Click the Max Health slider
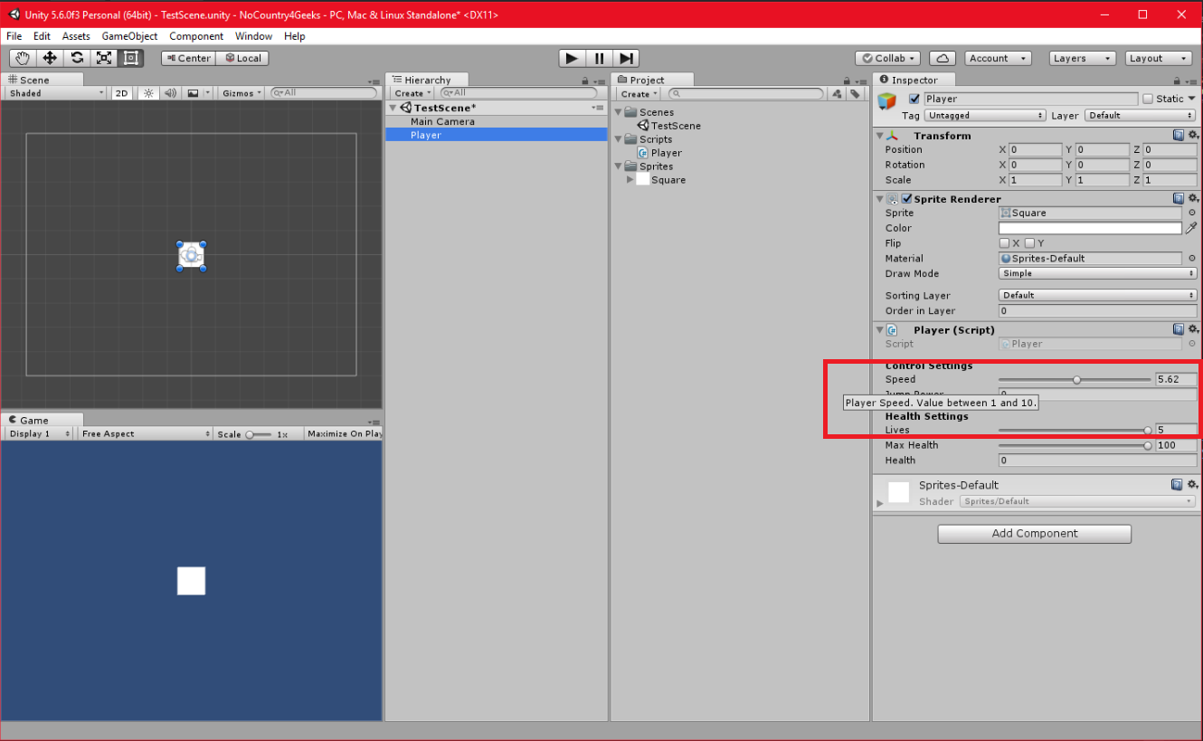1203x741 pixels. (1075, 445)
